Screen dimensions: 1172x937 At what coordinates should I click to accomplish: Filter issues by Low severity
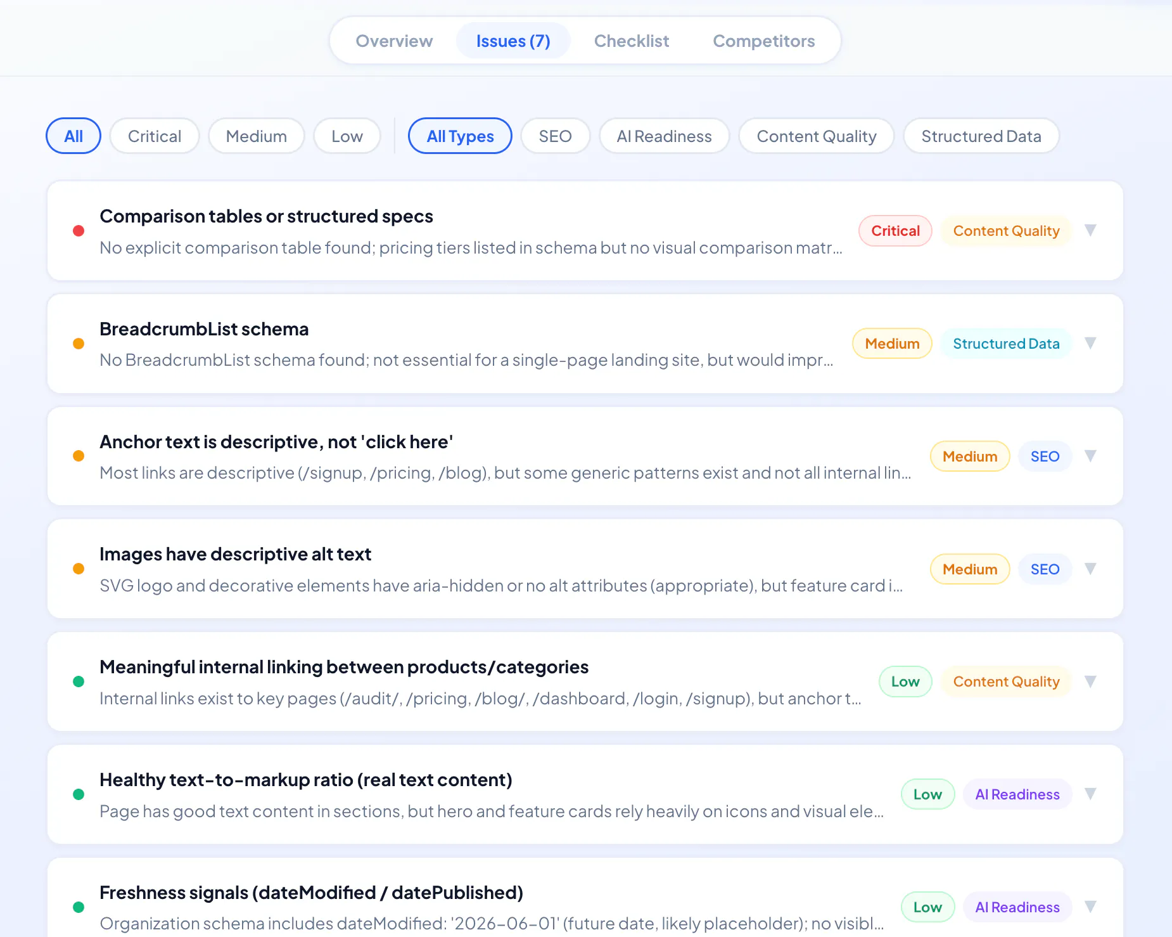(347, 136)
